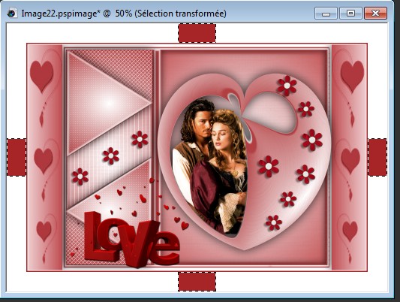Click the red 3D Love text

131,240
